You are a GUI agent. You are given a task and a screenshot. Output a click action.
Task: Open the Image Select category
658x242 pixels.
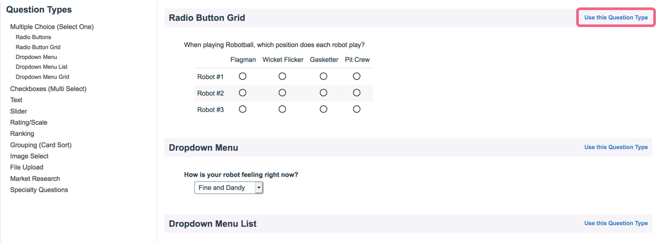29,156
